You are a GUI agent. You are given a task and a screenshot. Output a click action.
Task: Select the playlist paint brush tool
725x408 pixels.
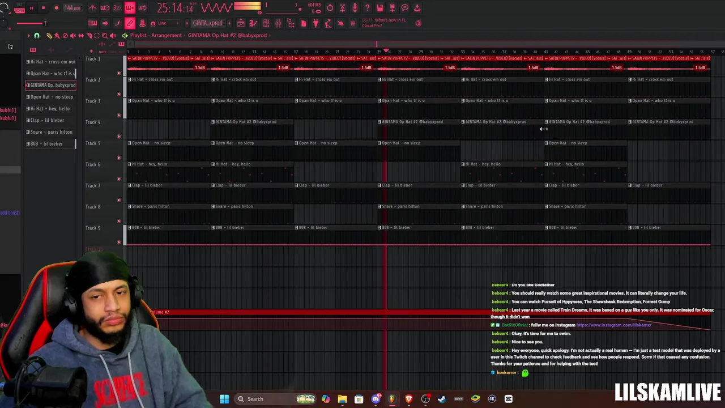(57, 36)
